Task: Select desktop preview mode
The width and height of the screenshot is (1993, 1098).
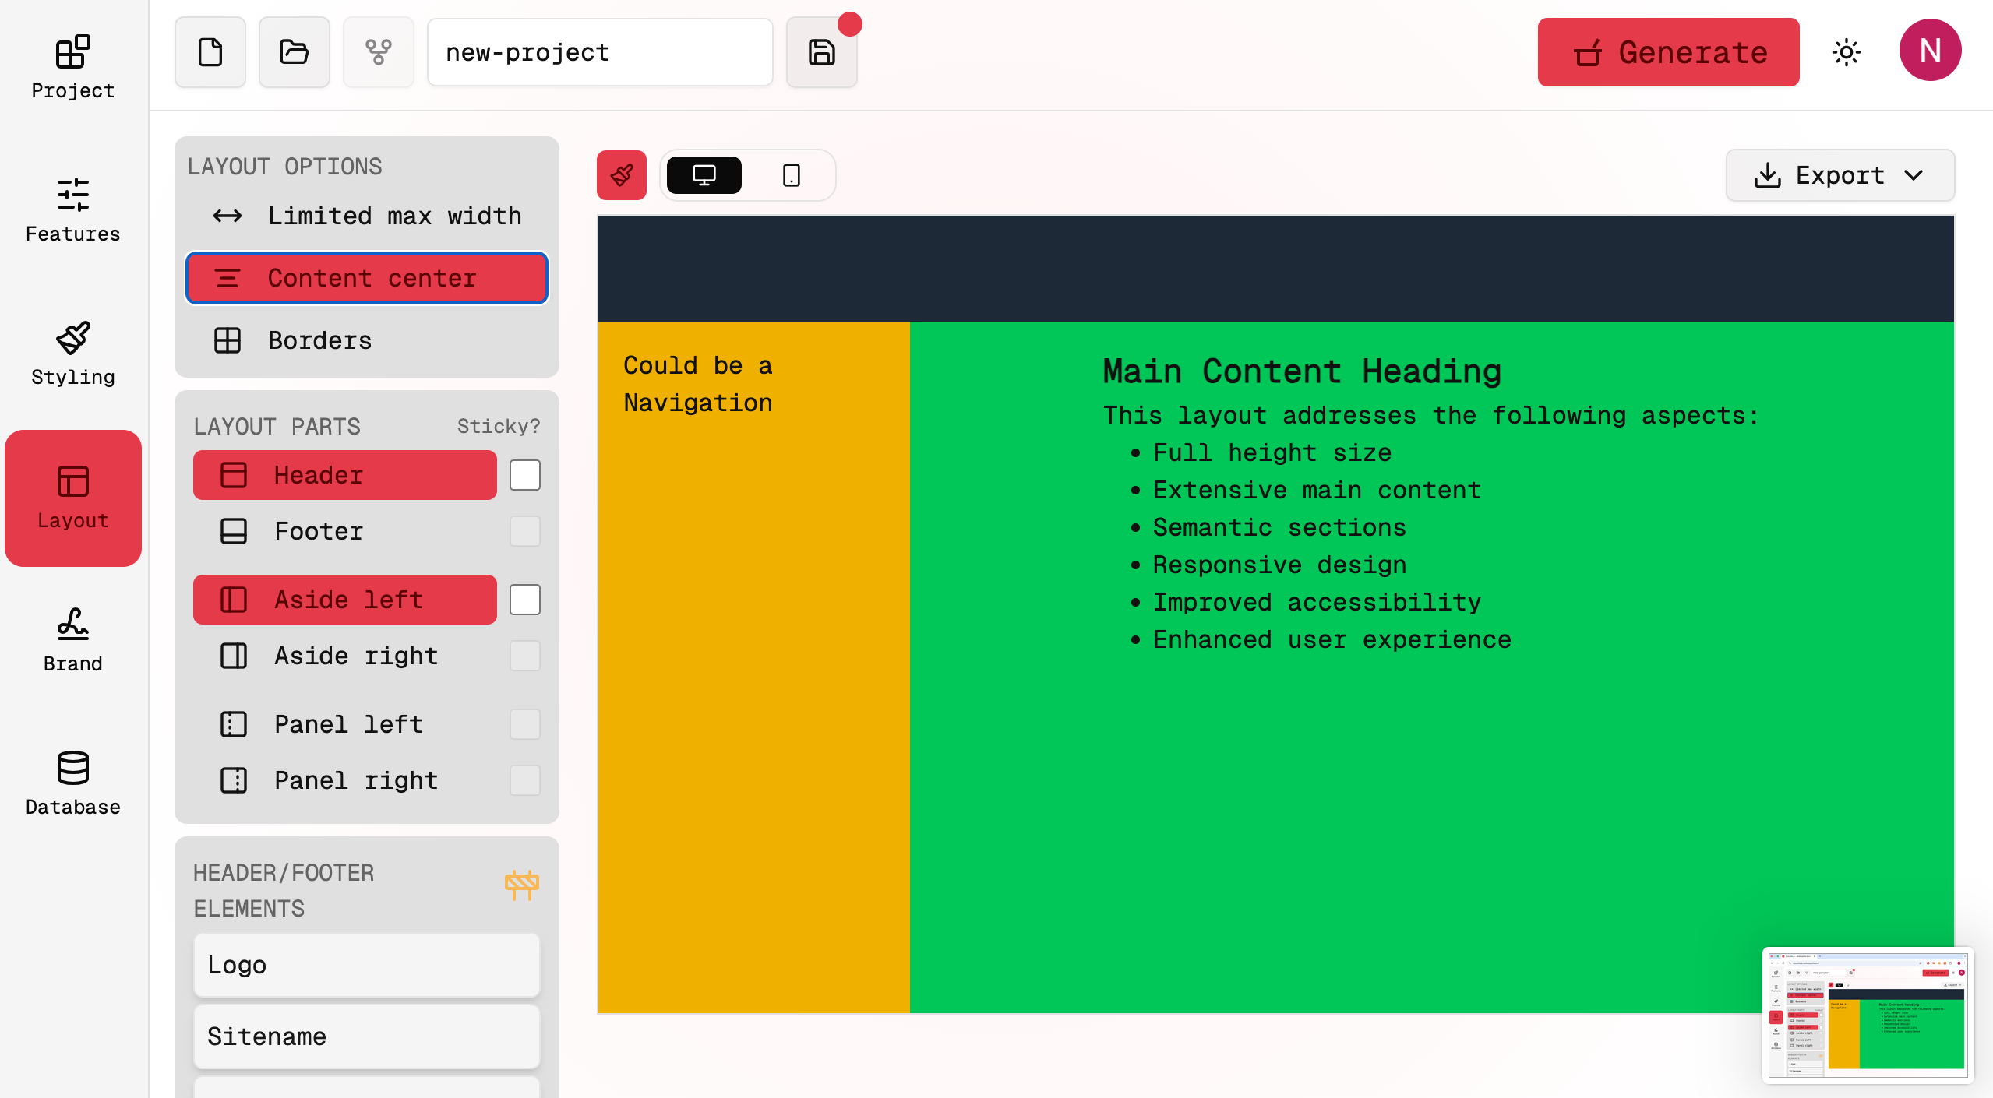Action: click(702, 174)
